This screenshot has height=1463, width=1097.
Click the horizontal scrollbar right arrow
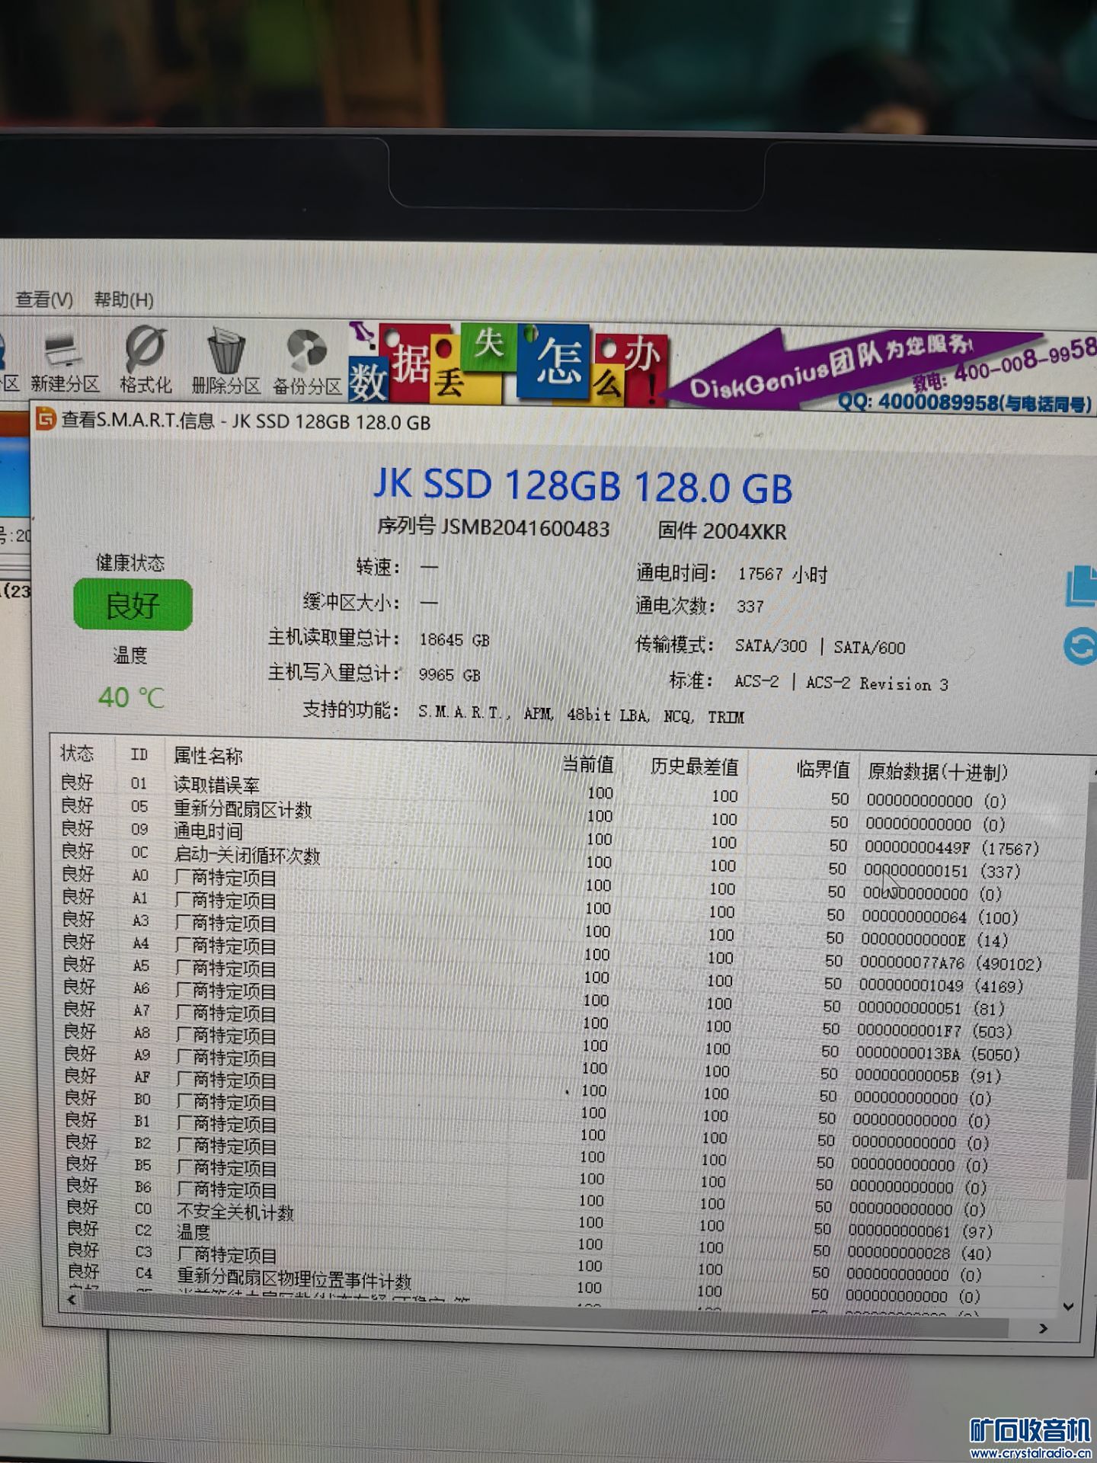[x=1043, y=1328]
